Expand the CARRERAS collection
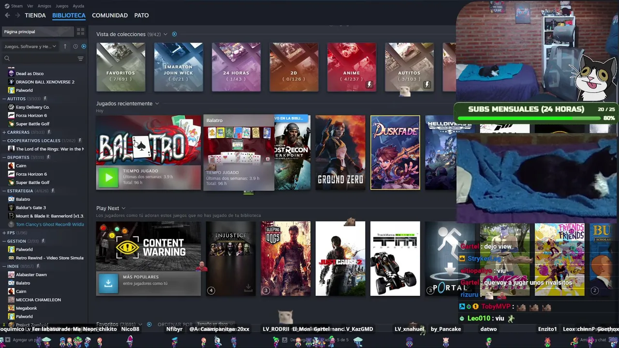This screenshot has height=348, width=619. click(x=4, y=132)
